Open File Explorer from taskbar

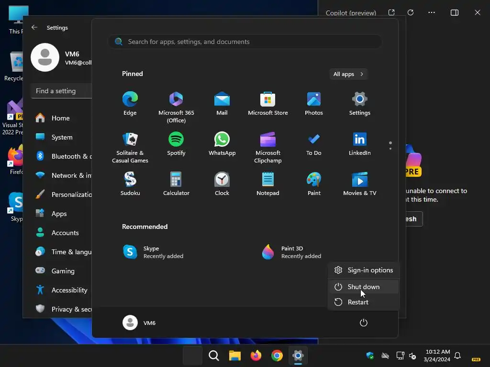coord(234,356)
